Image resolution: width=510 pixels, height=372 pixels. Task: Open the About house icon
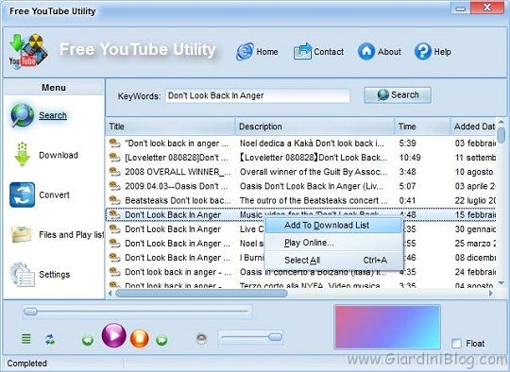[x=366, y=52]
